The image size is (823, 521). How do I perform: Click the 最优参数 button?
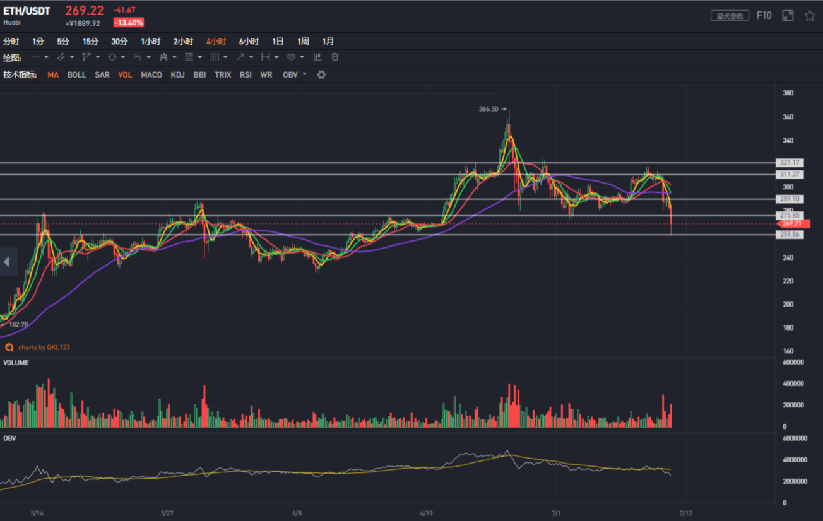coord(730,16)
